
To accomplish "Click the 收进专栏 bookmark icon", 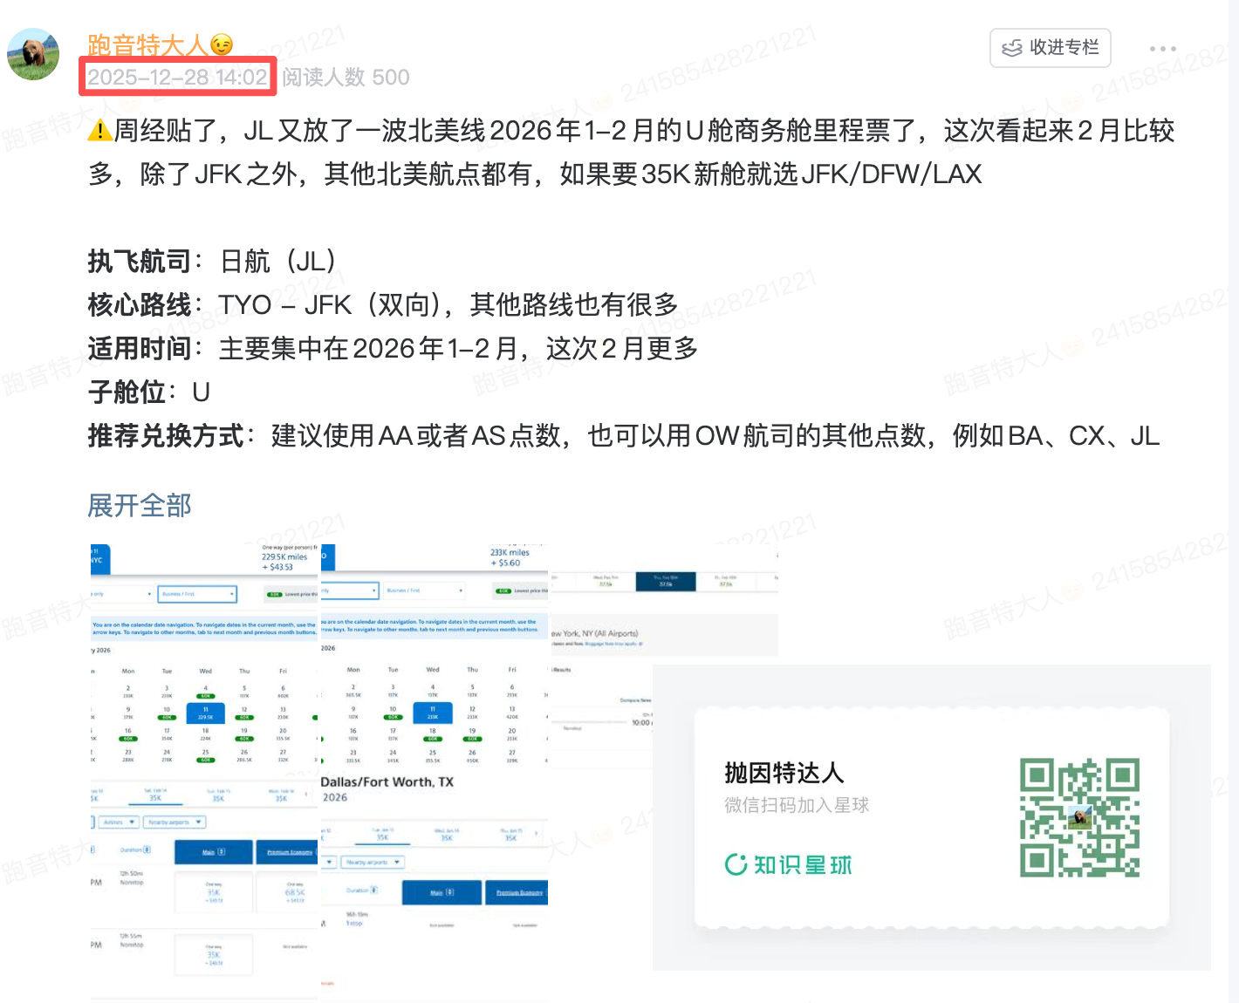I will pyautogui.click(x=1011, y=48).
